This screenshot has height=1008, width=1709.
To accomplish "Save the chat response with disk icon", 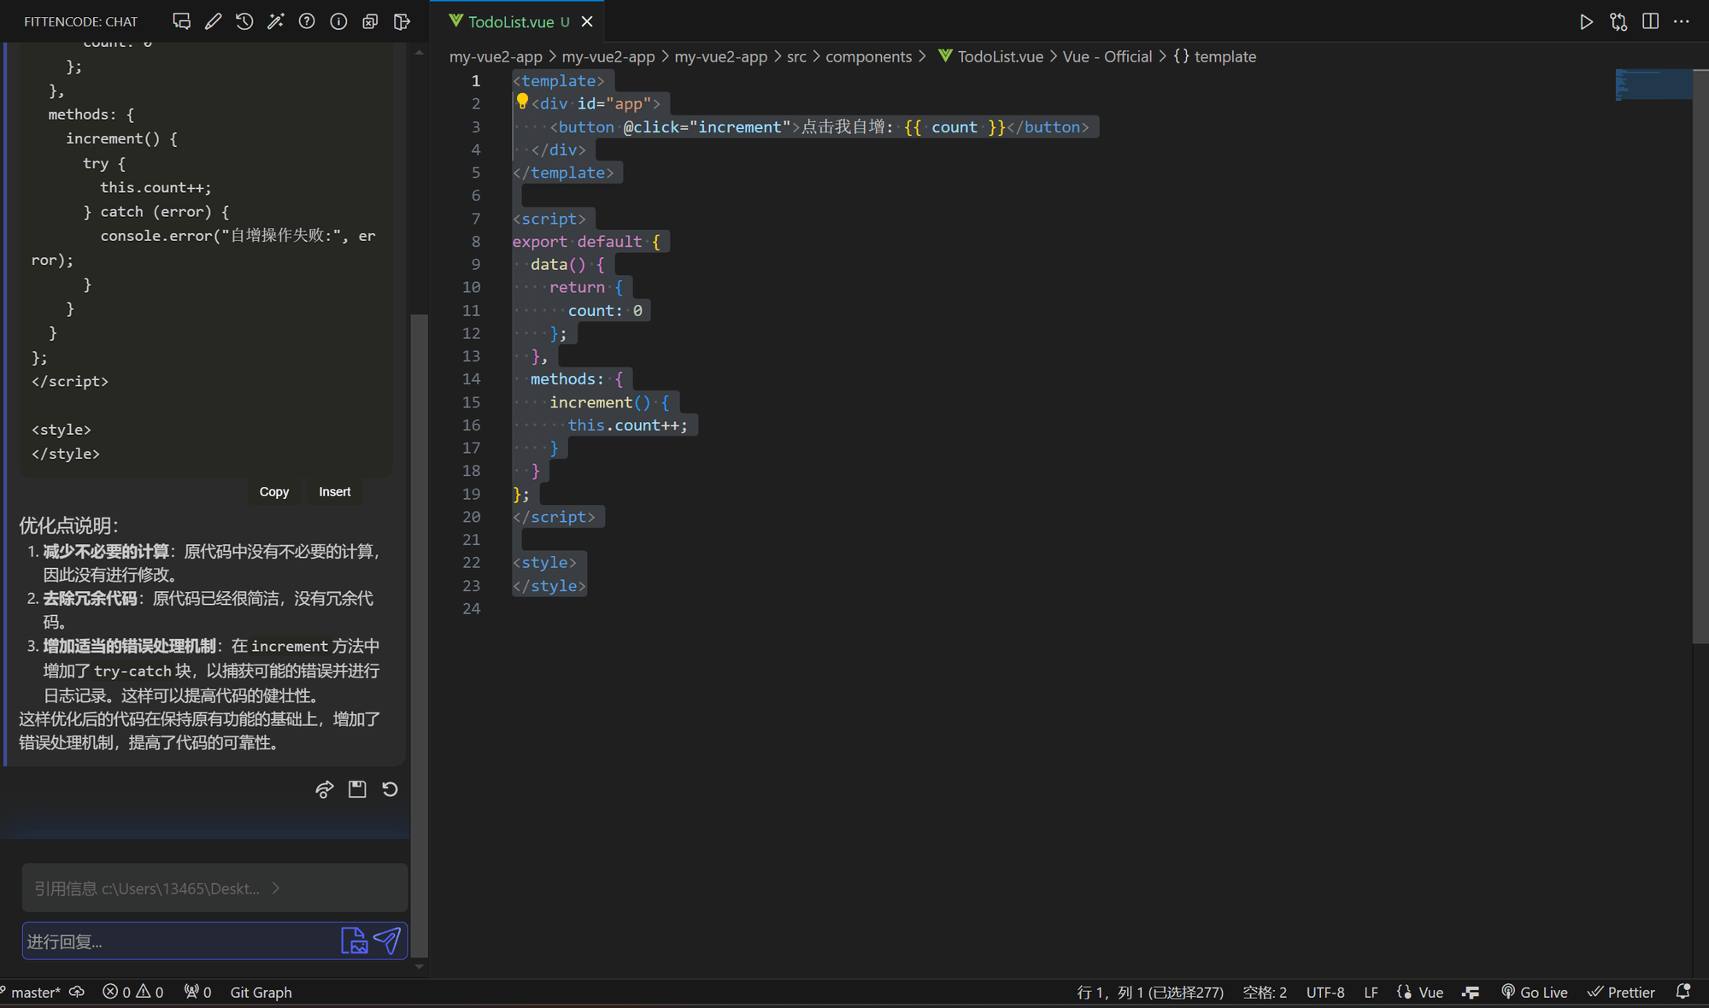I will 357,789.
